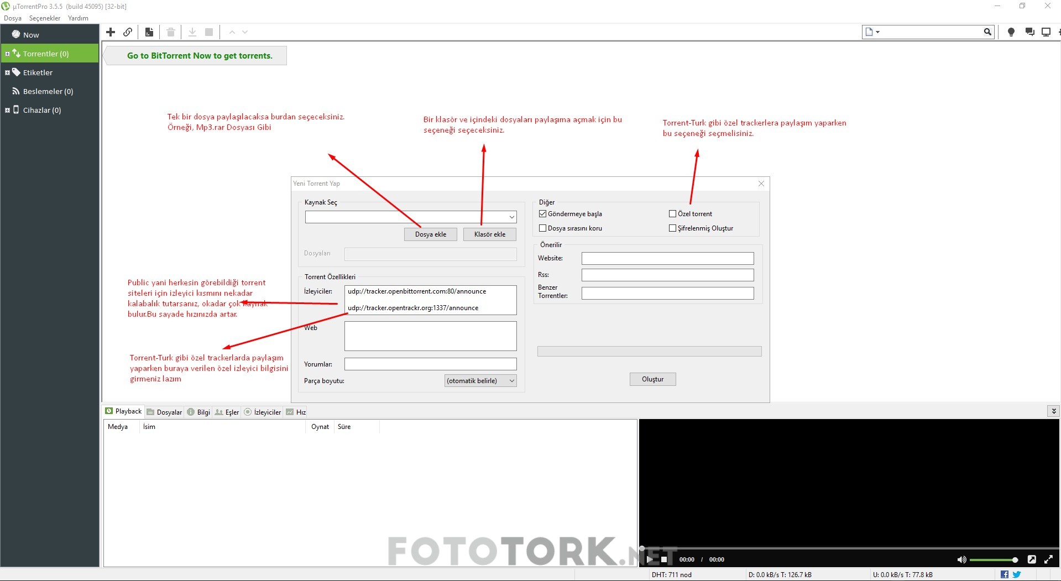Viewport: 1061px width, 581px height.
Task: Click the Yorumlar input field
Action: click(x=430, y=364)
